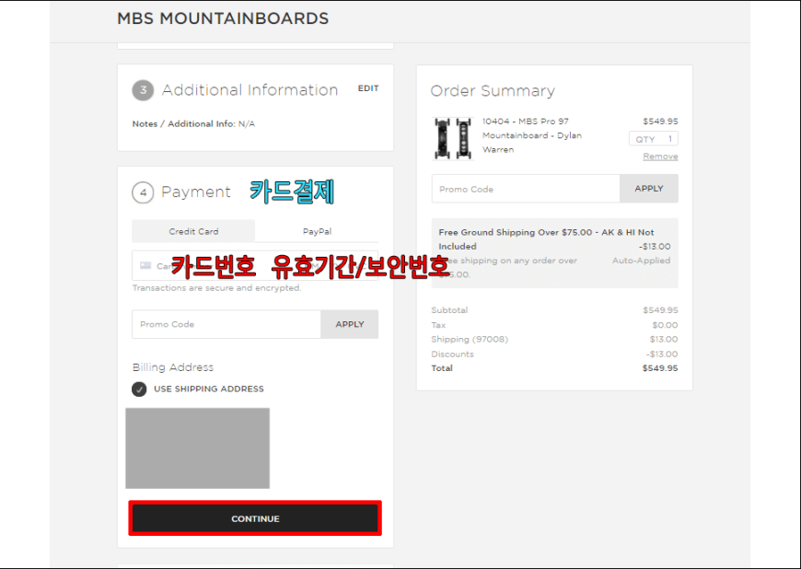Click the Shipping amount $13.00
Viewport: 801px width, 569px height.
pos(664,339)
